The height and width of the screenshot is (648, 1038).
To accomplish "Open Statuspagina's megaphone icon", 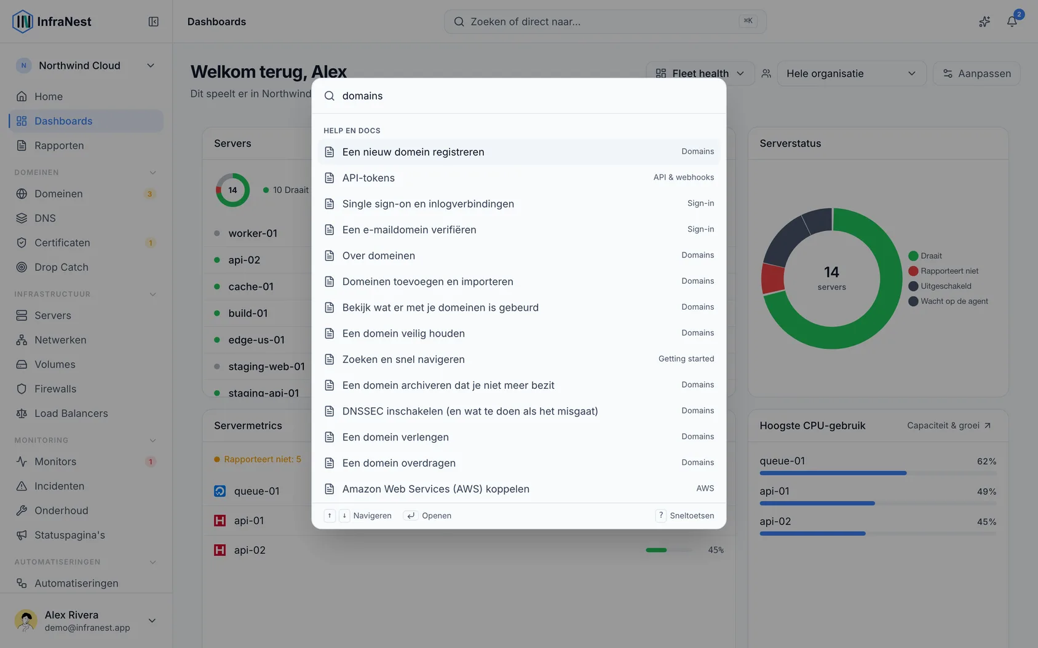I will click(22, 535).
